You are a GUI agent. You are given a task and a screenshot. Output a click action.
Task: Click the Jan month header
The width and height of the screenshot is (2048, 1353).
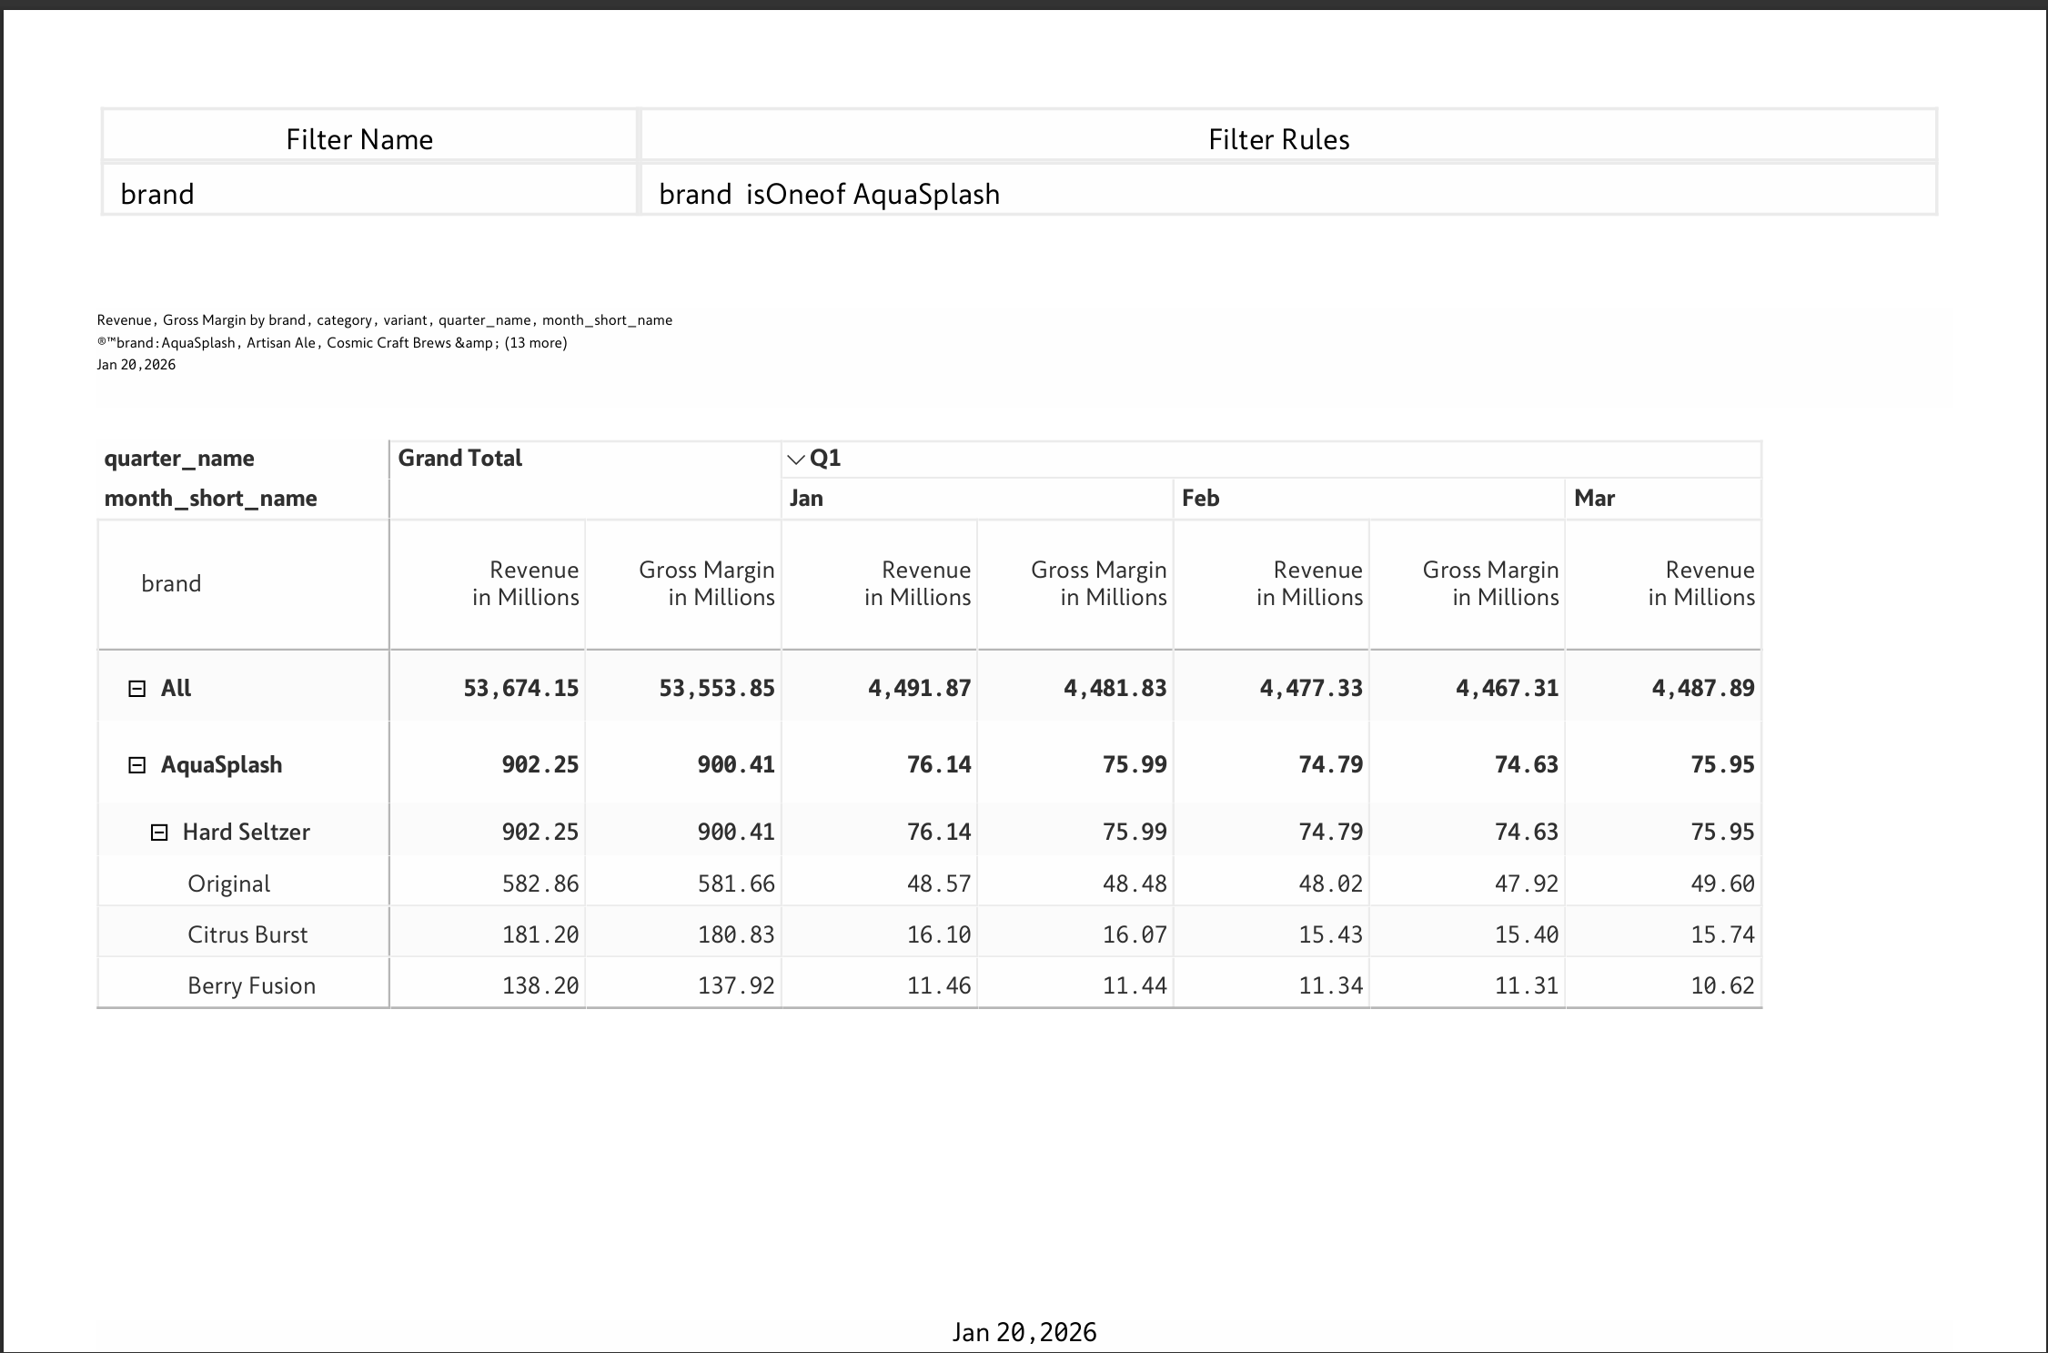(x=806, y=499)
